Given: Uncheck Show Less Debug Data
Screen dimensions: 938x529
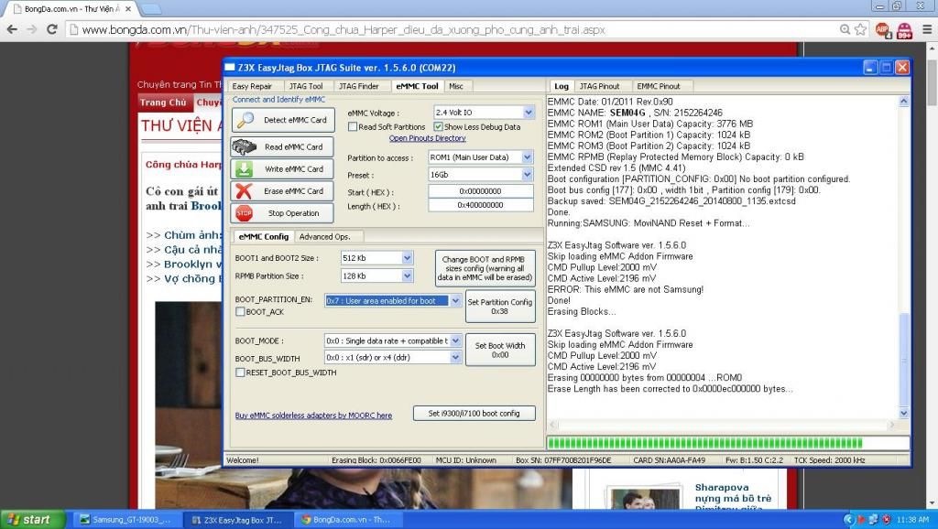Looking at the screenshot, I should (438, 126).
